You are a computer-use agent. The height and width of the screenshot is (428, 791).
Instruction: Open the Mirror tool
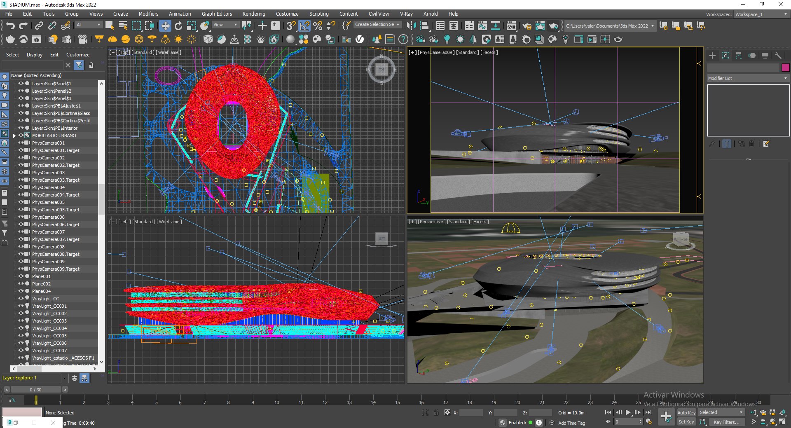coord(411,26)
